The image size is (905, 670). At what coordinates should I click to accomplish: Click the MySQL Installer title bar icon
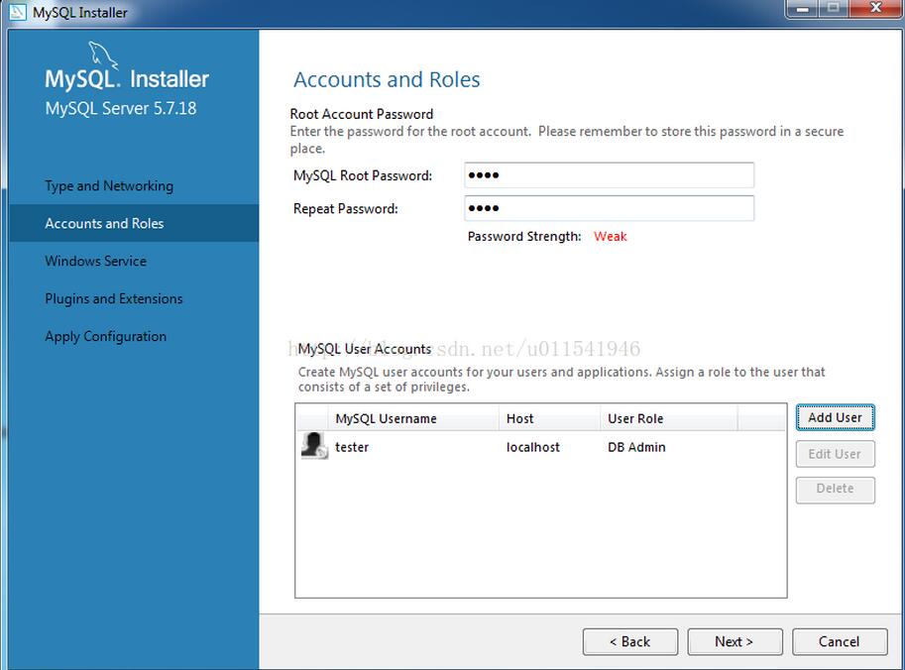[x=17, y=13]
